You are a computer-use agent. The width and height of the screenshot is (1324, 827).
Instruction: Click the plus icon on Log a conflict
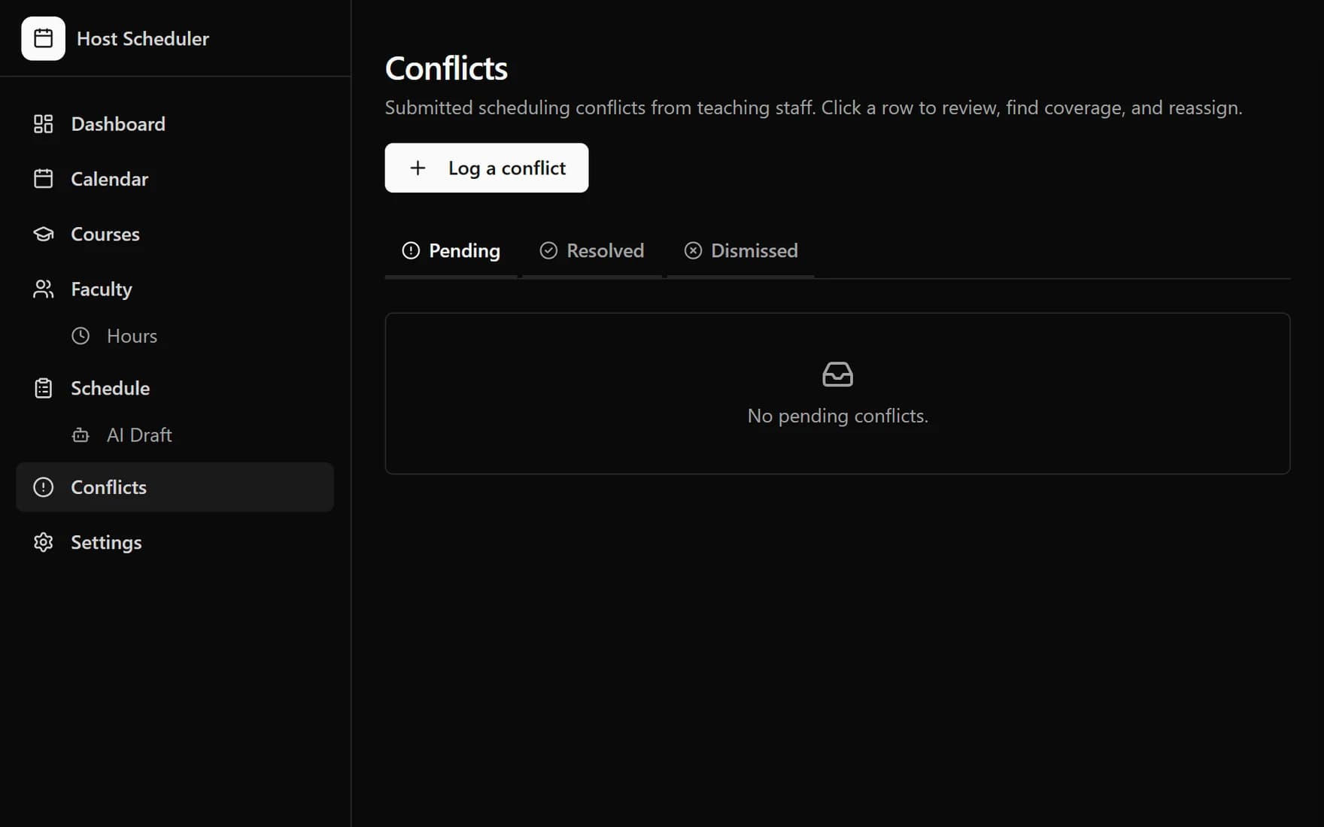coord(418,168)
